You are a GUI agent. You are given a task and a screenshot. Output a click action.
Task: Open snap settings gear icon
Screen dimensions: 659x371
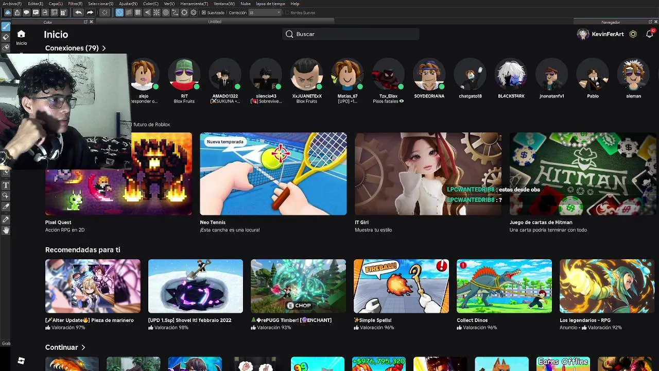194,12
